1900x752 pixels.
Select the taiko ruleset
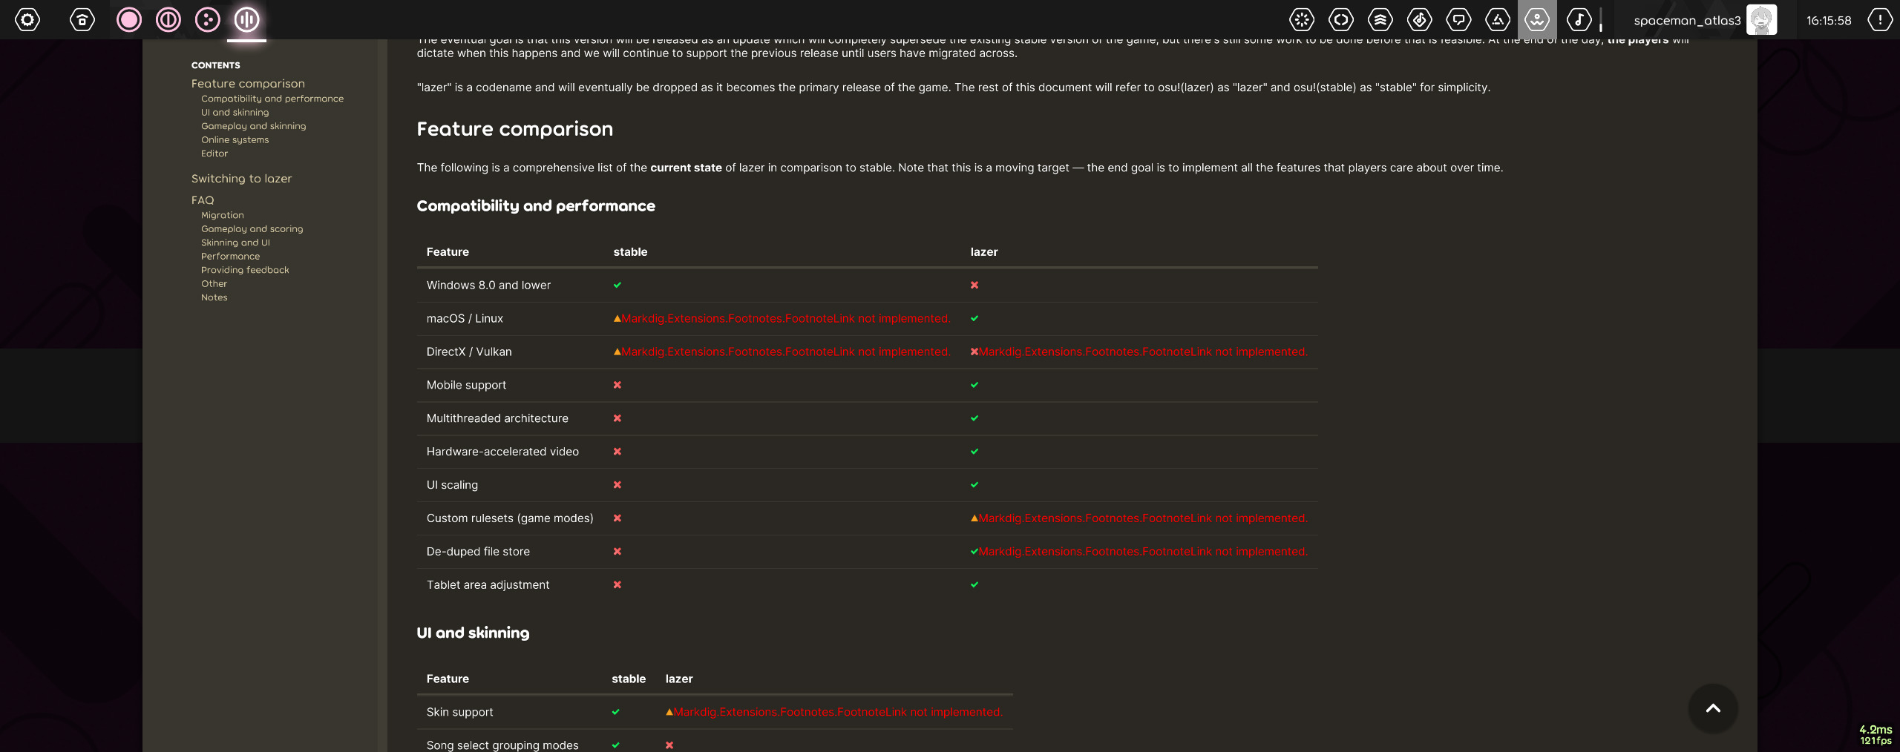tap(168, 19)
